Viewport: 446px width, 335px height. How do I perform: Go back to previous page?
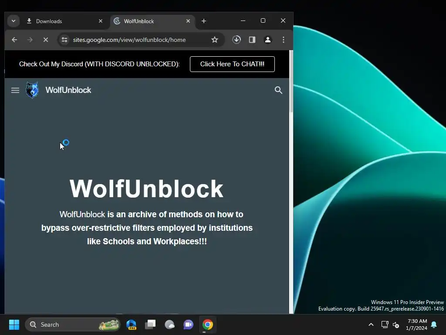click(14, 40)
